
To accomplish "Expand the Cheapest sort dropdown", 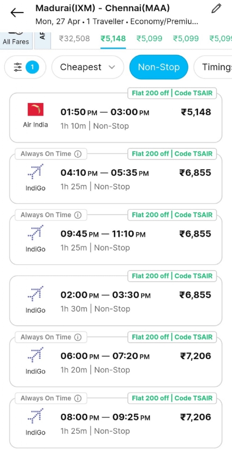I will [87, 67].
